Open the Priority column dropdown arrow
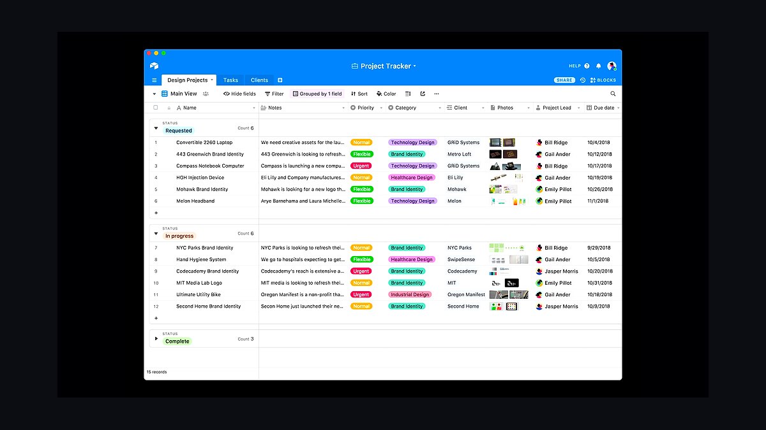 point(382,108)
